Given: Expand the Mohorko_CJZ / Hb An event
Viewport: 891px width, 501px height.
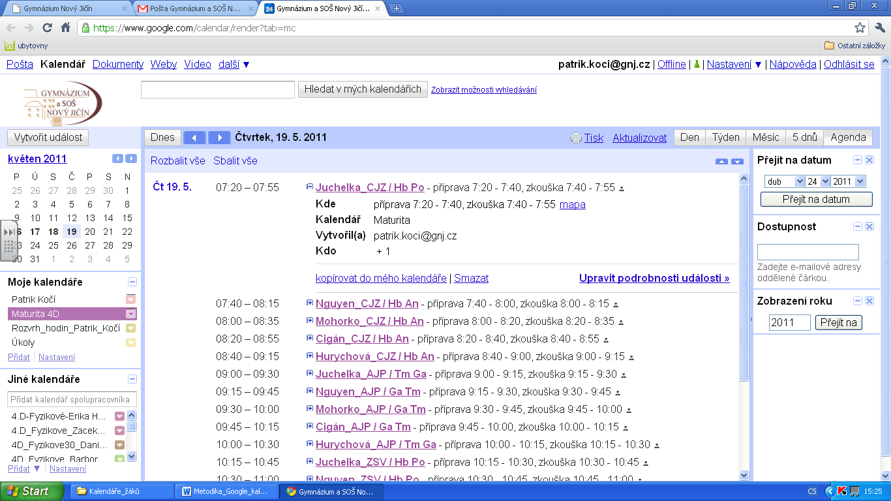Looking at the screenshot, I should [310, 320].
